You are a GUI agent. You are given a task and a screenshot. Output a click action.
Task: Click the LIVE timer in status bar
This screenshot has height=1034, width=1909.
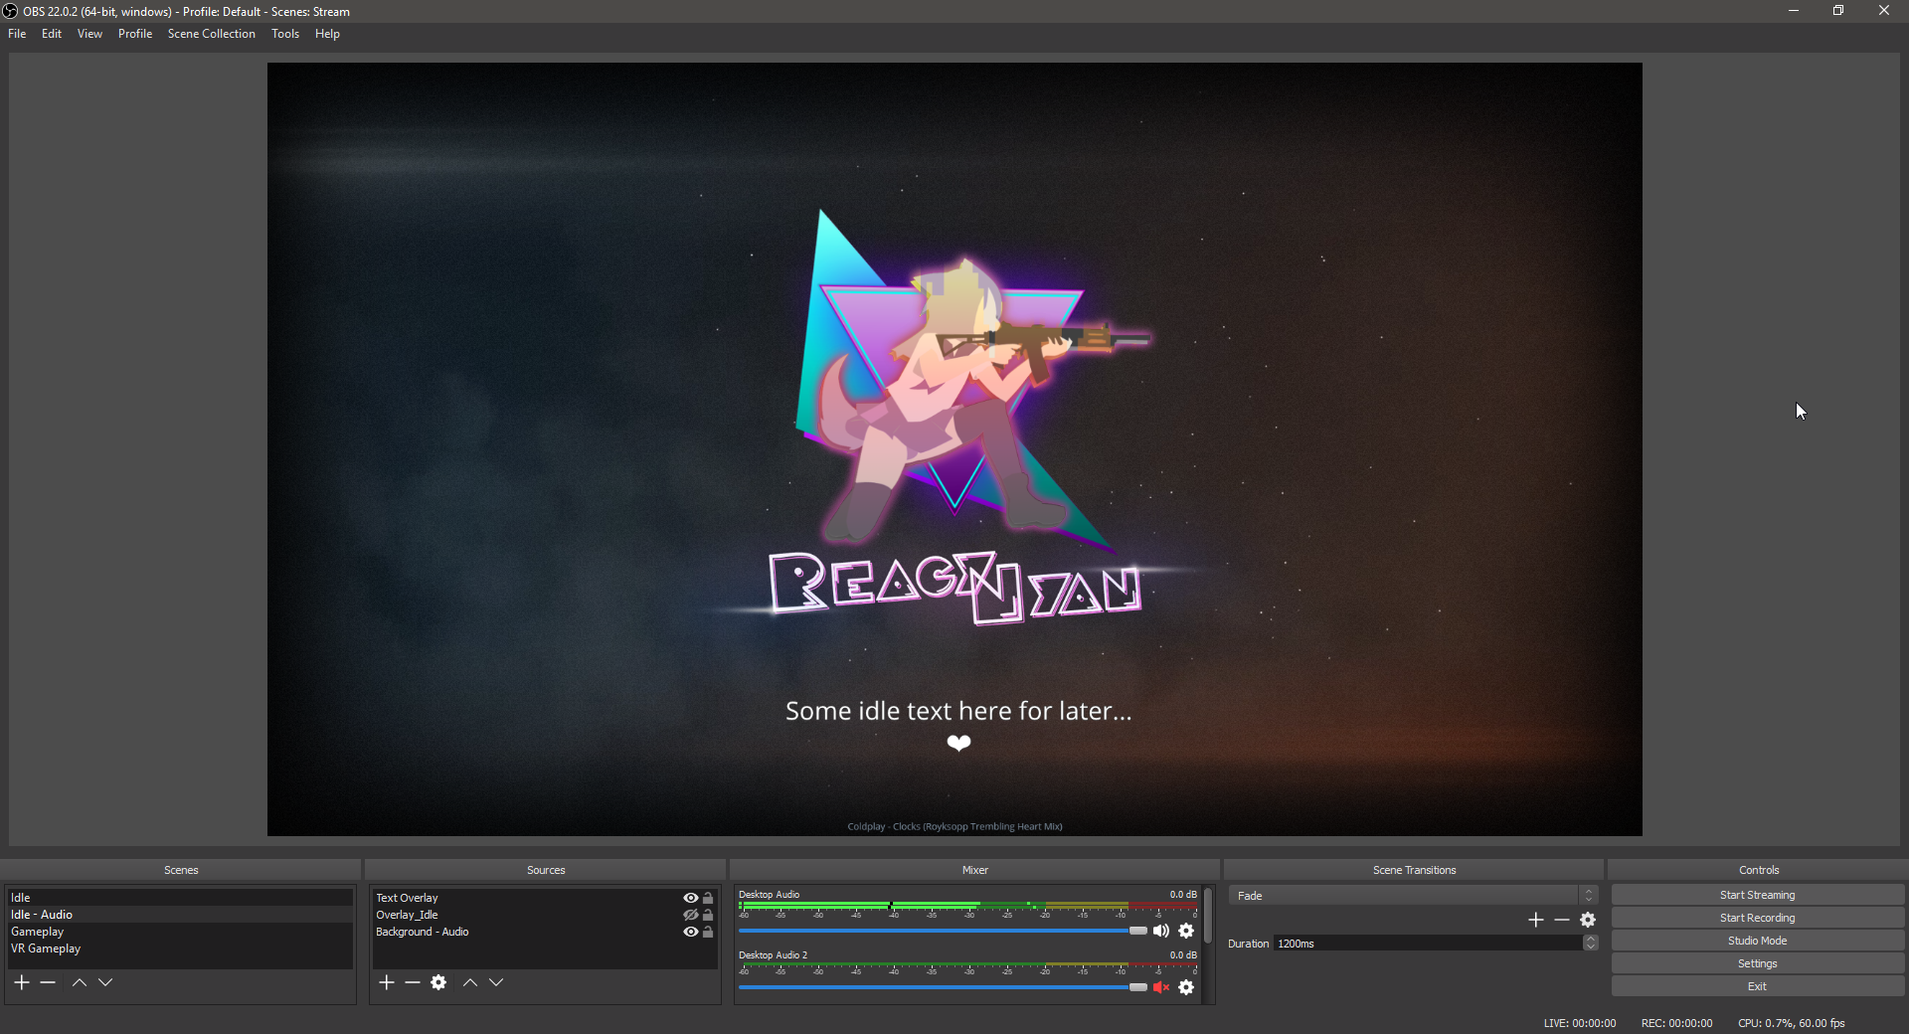(x=1580, y=1023)
